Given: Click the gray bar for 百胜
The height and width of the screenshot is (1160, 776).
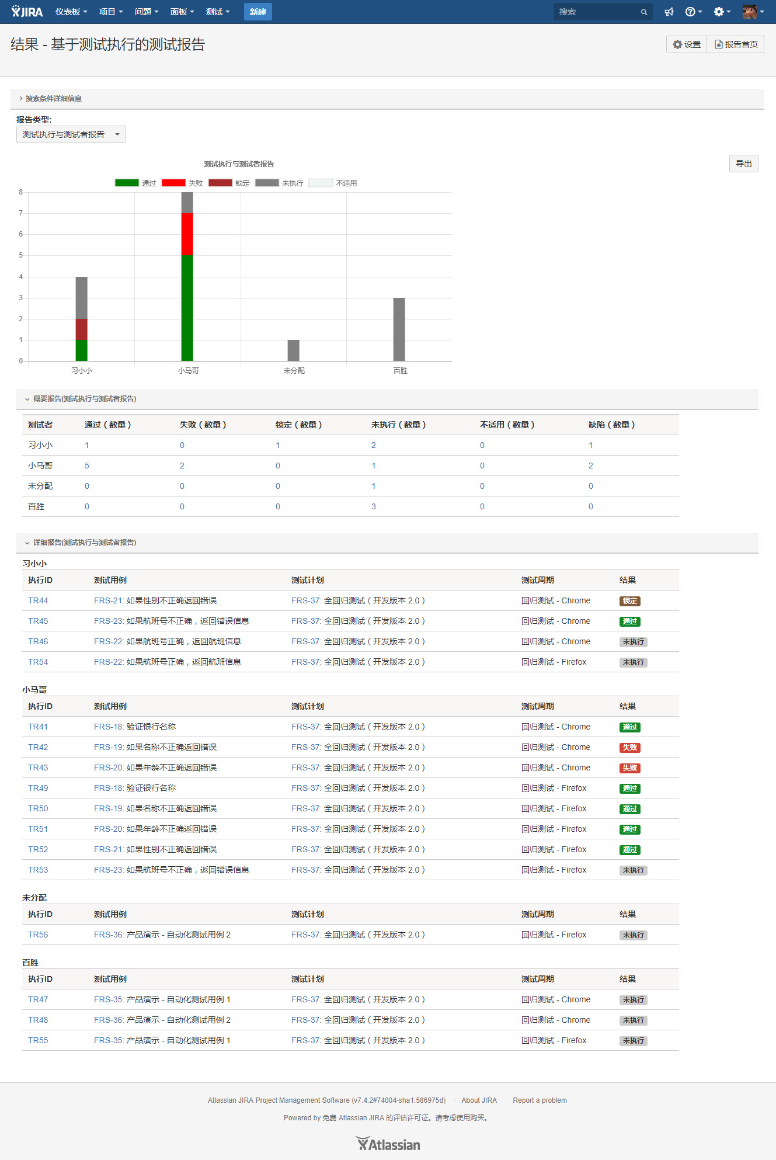Looking at the screenshot, I should pyautogui.click(x=399, y=329).
